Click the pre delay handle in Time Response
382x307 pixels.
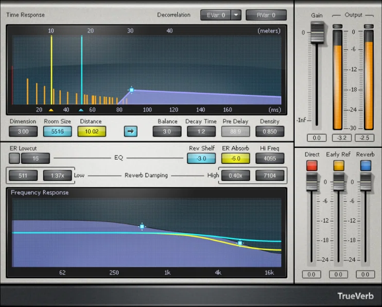(x=132, y=90)
